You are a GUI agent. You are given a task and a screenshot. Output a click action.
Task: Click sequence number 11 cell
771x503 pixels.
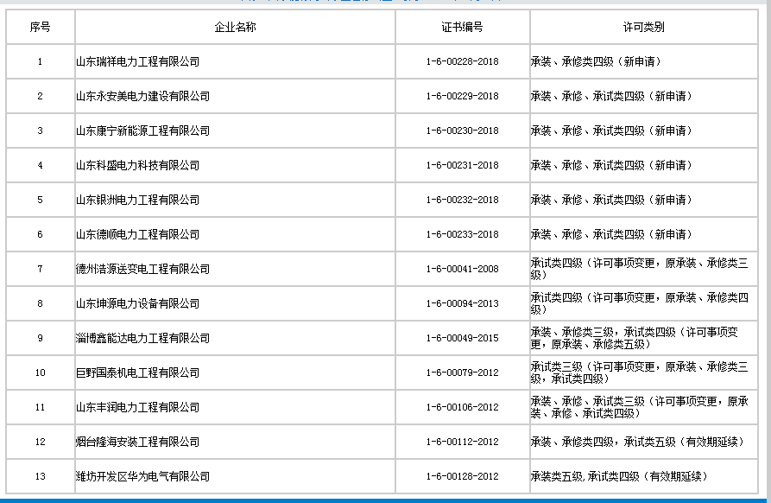click(41, 408)
